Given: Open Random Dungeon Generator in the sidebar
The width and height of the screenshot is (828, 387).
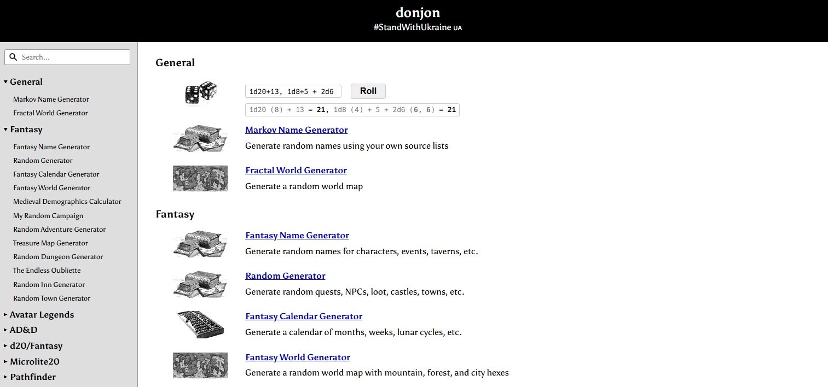Looking at the screenshot, I should click(58, 257).
